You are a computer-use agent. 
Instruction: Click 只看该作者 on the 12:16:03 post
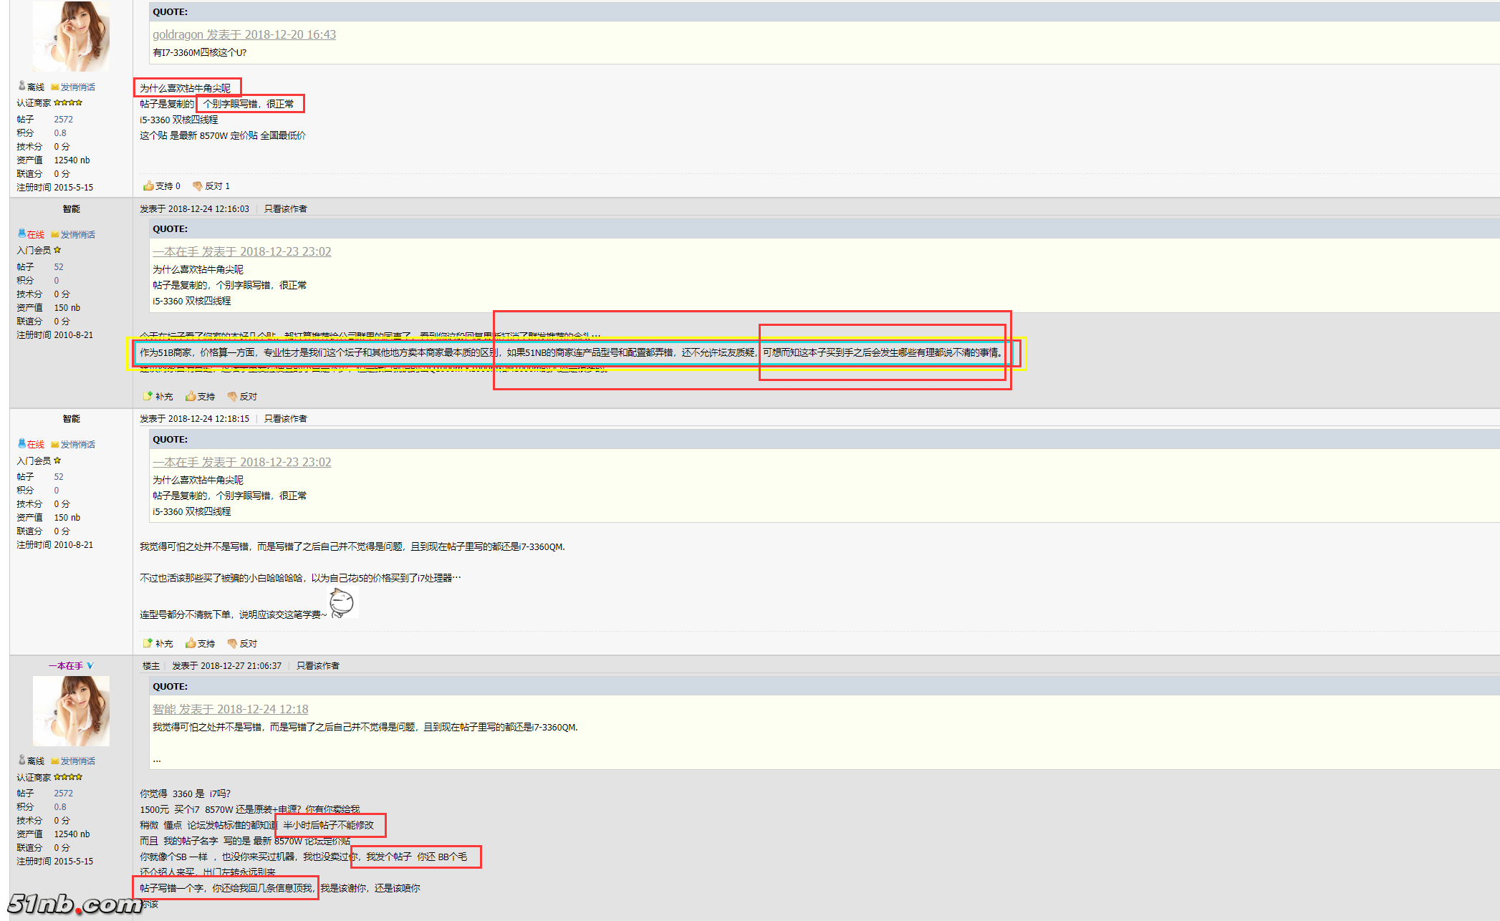(285, 209)
